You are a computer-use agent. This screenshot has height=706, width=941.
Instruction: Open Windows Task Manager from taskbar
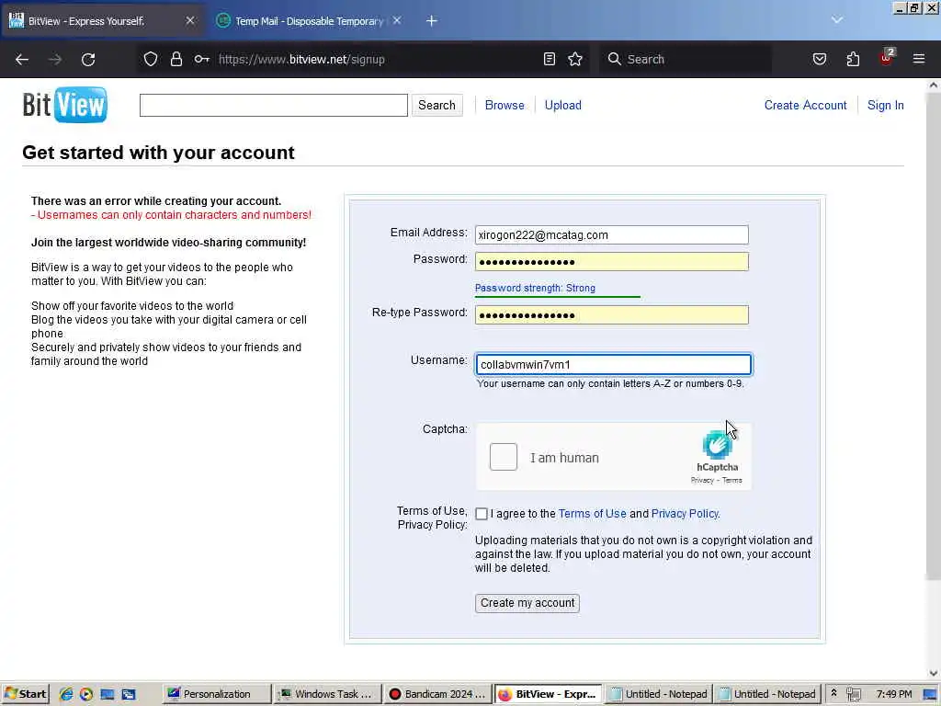[327, 694]
